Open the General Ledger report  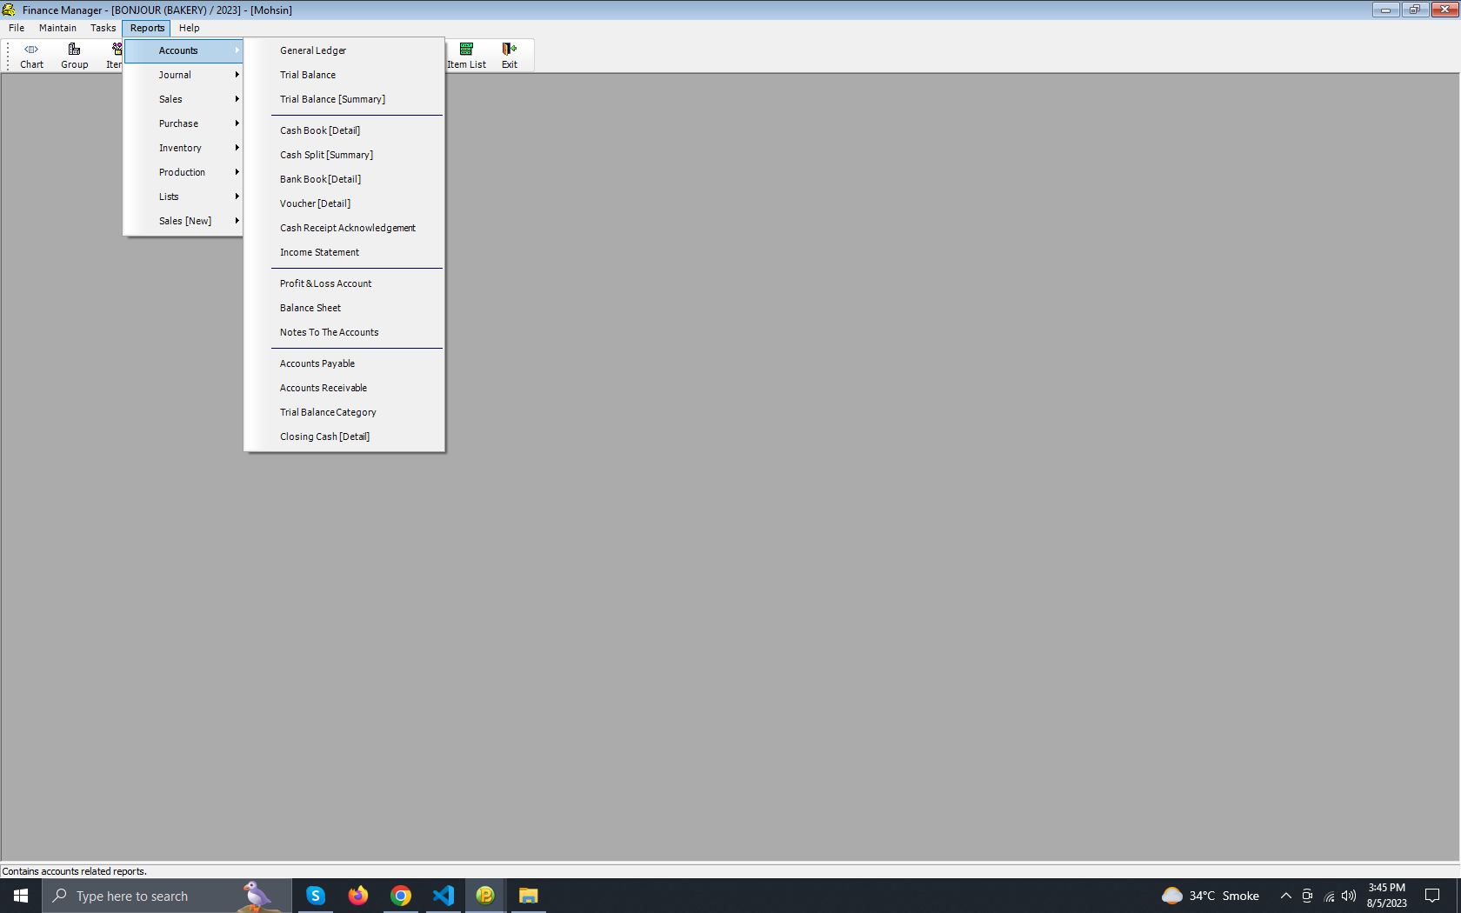click(x=313, y=50)
